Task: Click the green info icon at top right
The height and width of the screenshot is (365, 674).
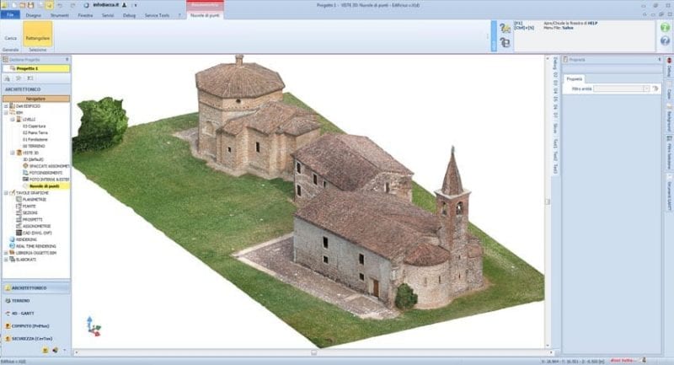Action: (x=666, y=28)
